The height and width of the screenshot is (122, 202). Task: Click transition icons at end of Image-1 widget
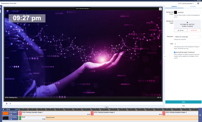[x=89, y=114]
